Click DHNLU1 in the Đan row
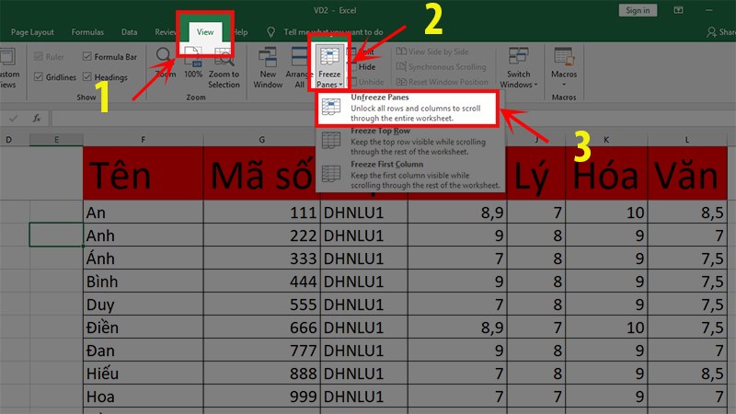This screenshot has width=736, height=414. pyautogui.click(x=364, y=351)
